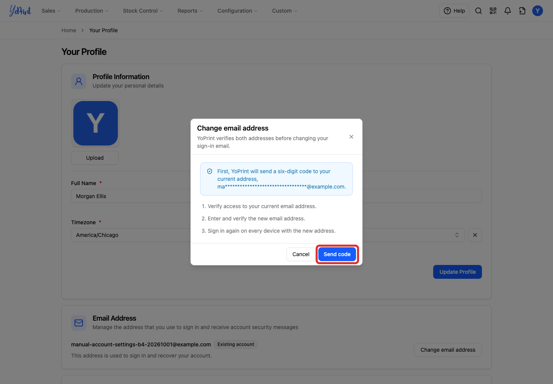Click the shield icon in the info banner

coord(210,171)
